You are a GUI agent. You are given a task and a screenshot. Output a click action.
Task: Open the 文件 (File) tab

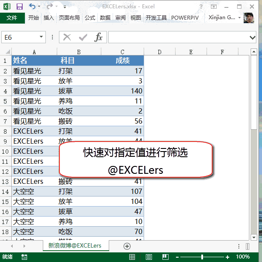[12, 18]
